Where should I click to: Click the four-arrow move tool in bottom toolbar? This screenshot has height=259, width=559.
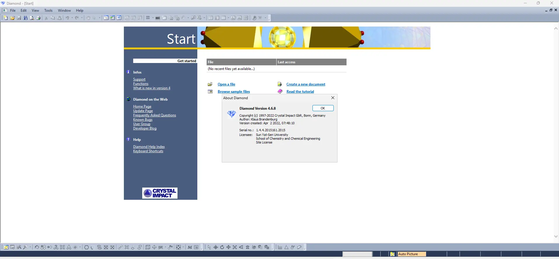[x=228, y=247]
